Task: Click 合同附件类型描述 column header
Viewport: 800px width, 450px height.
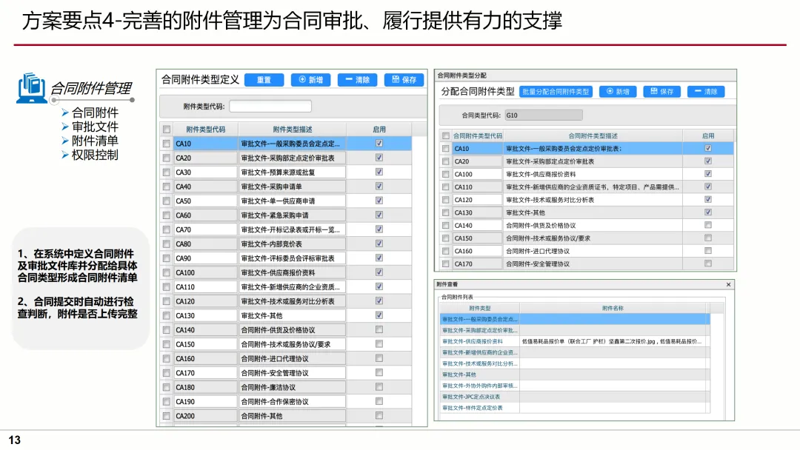Action: [593, 136]
